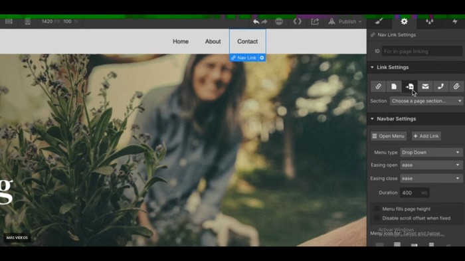
Task: Choose the Phone link type icon
Action: (440, 86)
